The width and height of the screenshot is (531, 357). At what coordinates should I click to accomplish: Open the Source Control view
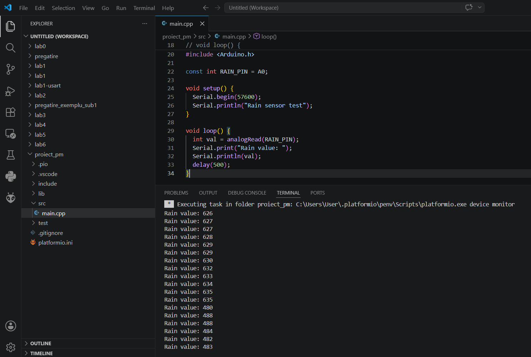click(11, 69)
